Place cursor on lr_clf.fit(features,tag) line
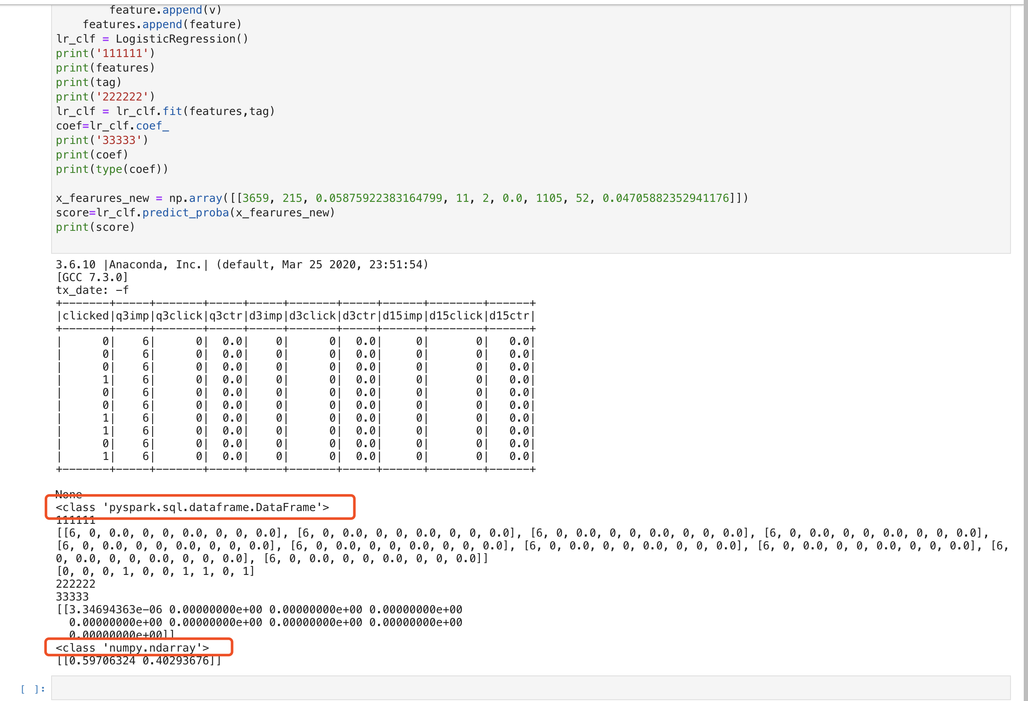1028x701 pixels. coord(165,112)
